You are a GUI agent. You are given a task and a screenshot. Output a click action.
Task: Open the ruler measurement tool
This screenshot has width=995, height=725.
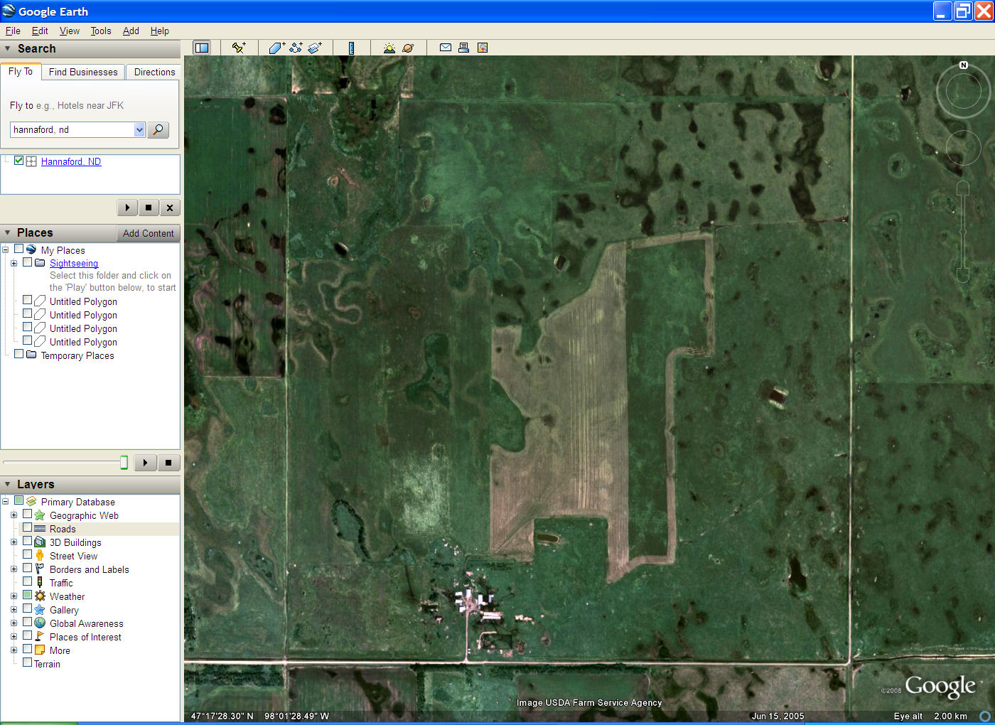click(351, 48)
